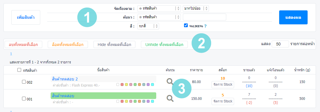Click ลบทั้งหมดที่เลือก delete selected button
This screenshot has width=320, height=112.
pyautogui.click(x=23, y=45)
